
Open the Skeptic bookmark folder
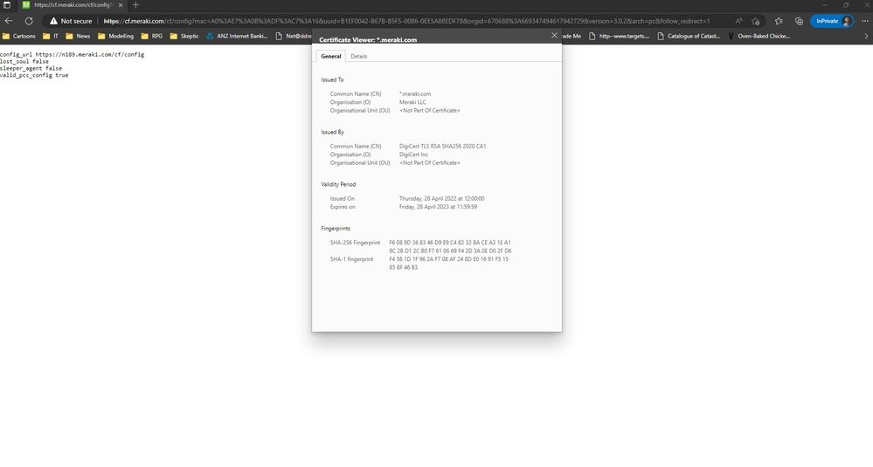(184, 36)
